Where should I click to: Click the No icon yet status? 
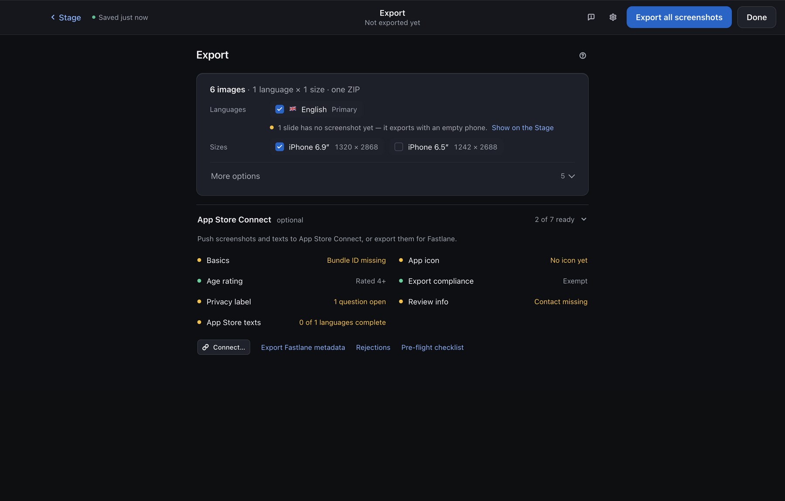(569, 260)
